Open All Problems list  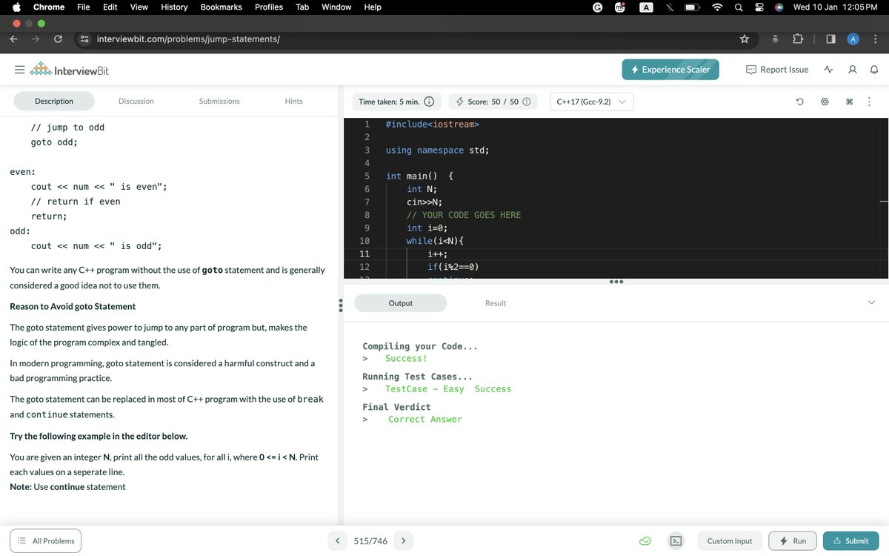pos(45,540)
